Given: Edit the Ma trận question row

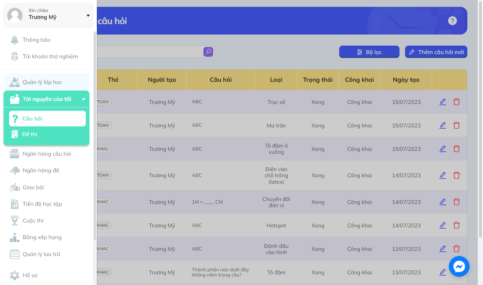Looking at the screenshot, I should (443, 125).
